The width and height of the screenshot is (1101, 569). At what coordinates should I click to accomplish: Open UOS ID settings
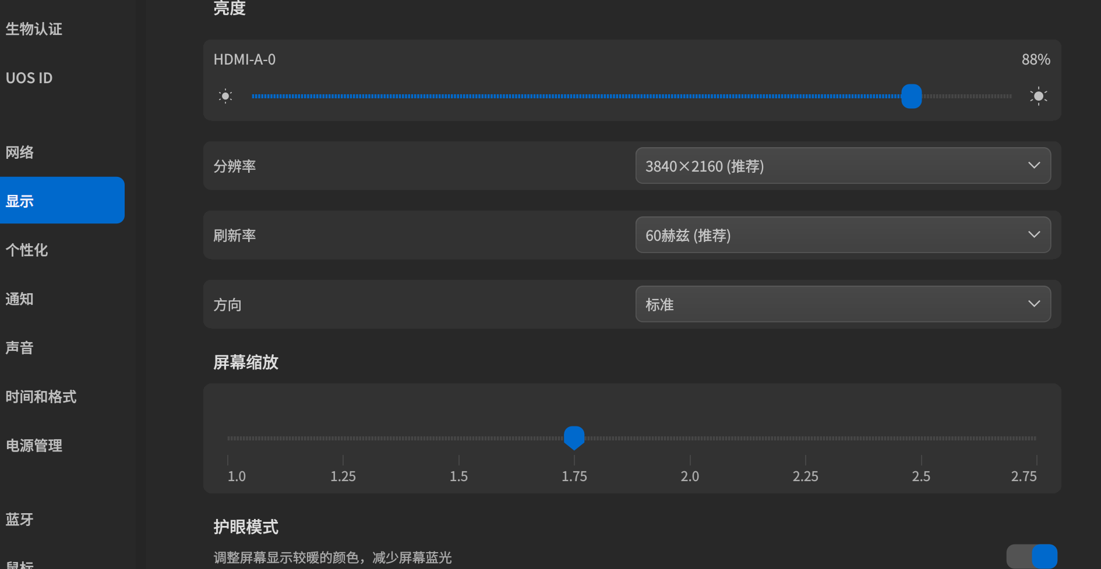pyautogui.click(x=29, y=78)
